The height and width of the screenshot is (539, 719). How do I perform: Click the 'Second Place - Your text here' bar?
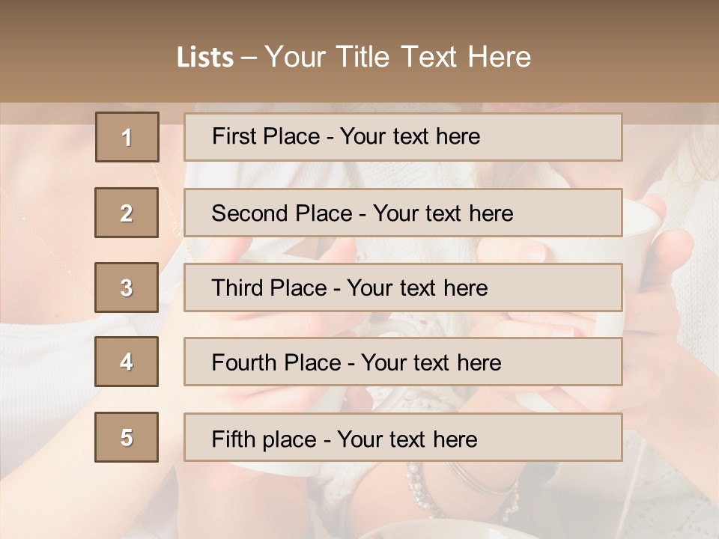coord(403,213)
